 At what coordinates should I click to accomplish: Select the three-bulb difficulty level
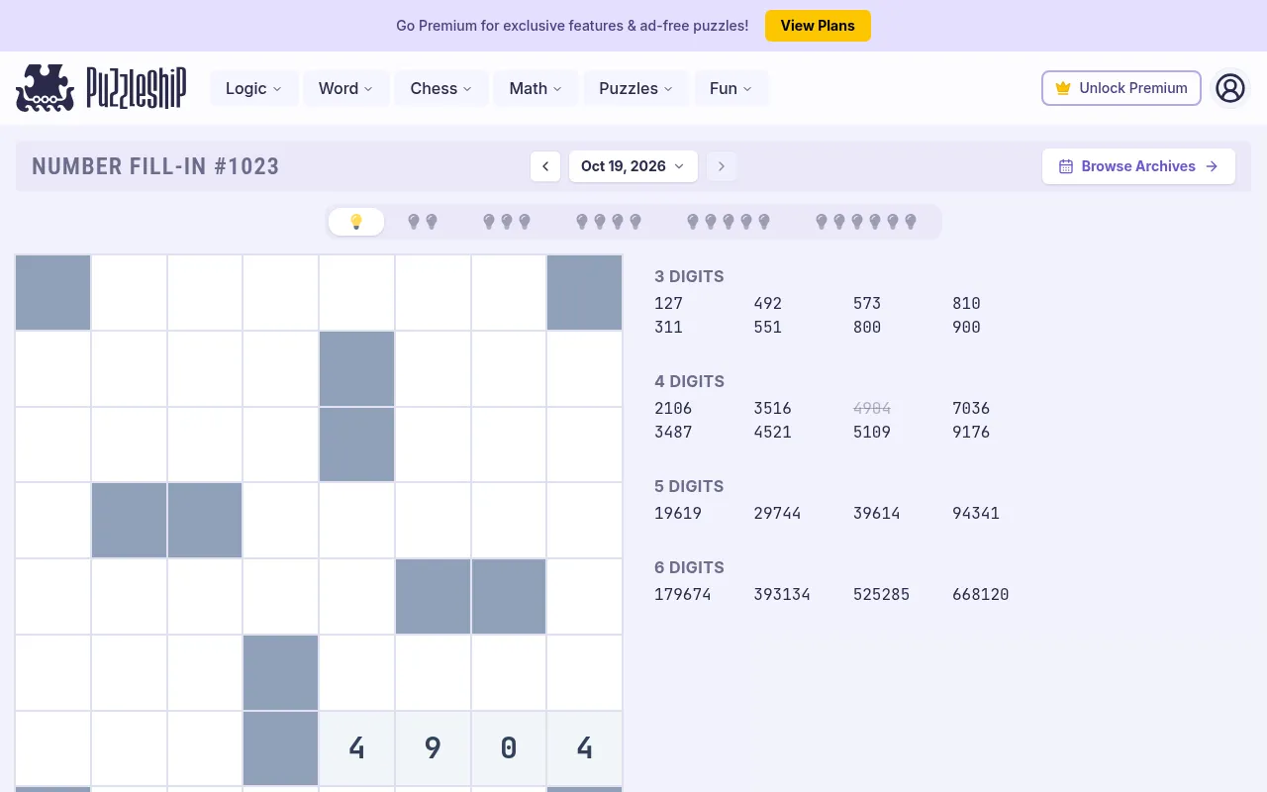pos(507,222)
